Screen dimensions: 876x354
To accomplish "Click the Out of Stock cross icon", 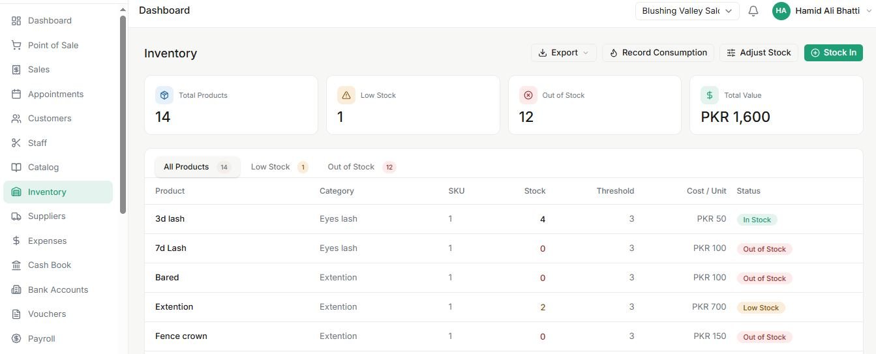I will pos(528,95).
